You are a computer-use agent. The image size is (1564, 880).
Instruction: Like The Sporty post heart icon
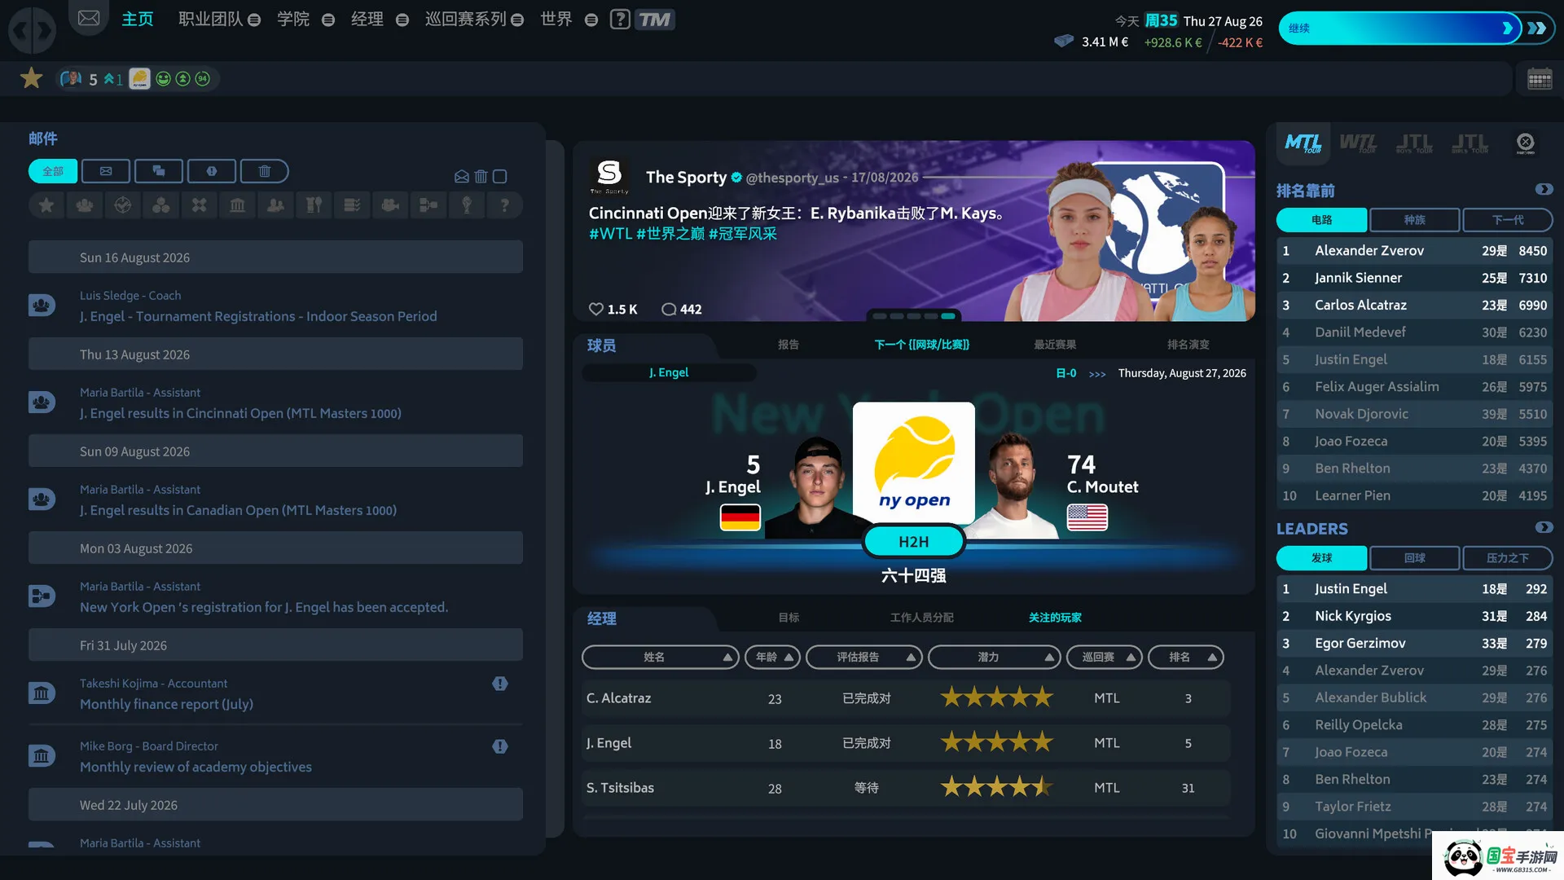596,310
